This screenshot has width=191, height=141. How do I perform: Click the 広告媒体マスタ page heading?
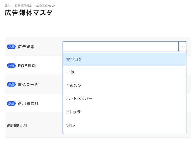(x=29, y=13)
